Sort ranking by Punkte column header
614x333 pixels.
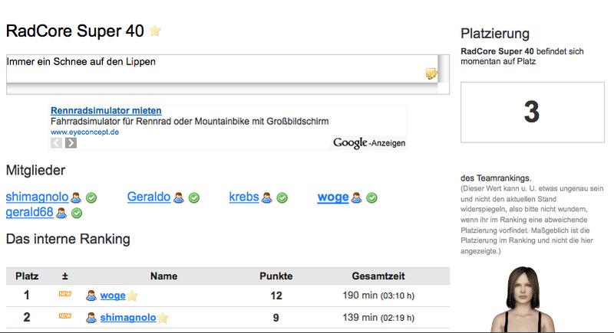276,276
